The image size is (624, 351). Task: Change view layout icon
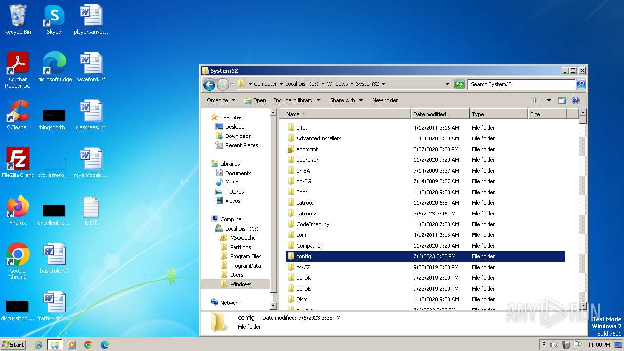(x=537, y=100)
